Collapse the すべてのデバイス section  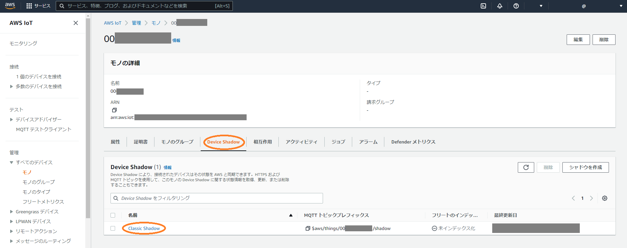click(11, 162)
